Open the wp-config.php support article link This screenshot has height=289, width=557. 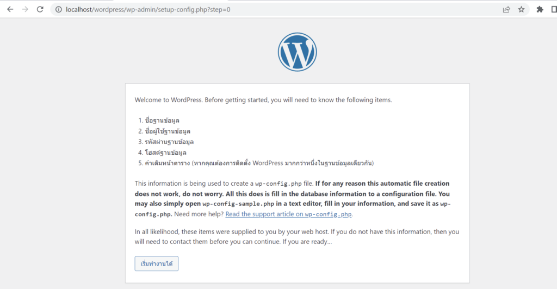(x=289, y=214)
